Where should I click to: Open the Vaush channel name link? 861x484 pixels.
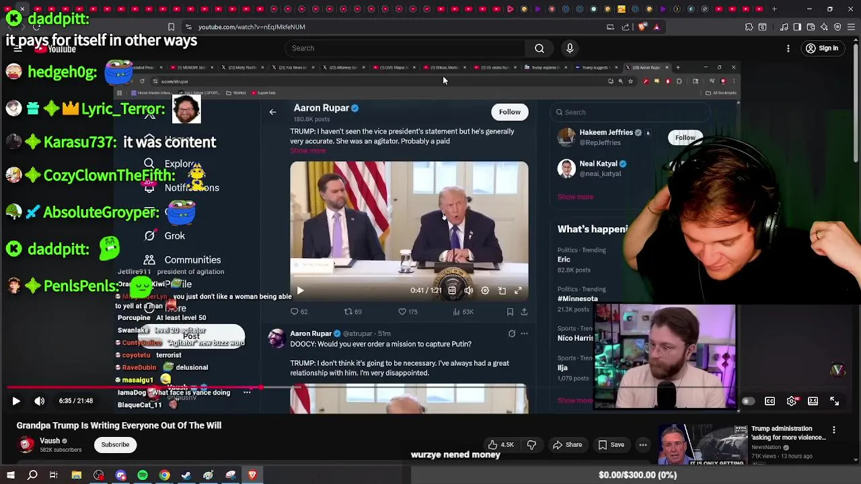(x=50, y=441)
